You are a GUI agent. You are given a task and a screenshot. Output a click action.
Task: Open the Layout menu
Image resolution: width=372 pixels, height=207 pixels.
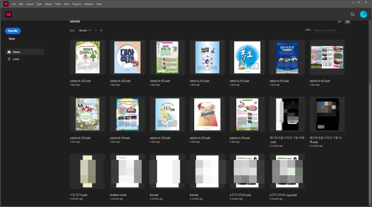coord(30,4)
